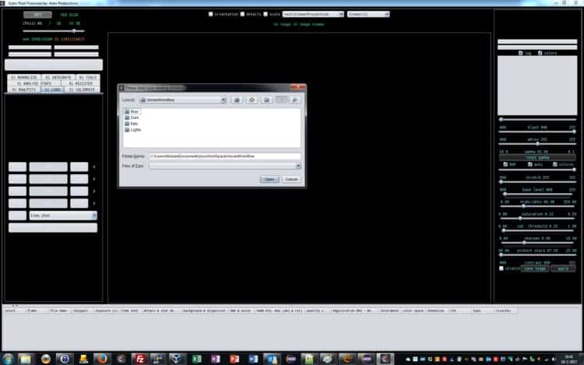Enable the stretch checkbox near save image

coord(501,268)
